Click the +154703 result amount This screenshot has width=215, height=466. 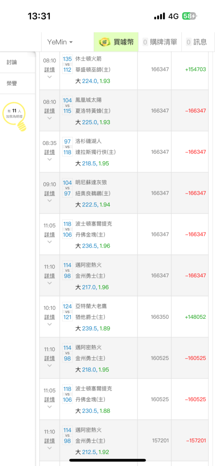click(195, 69)
